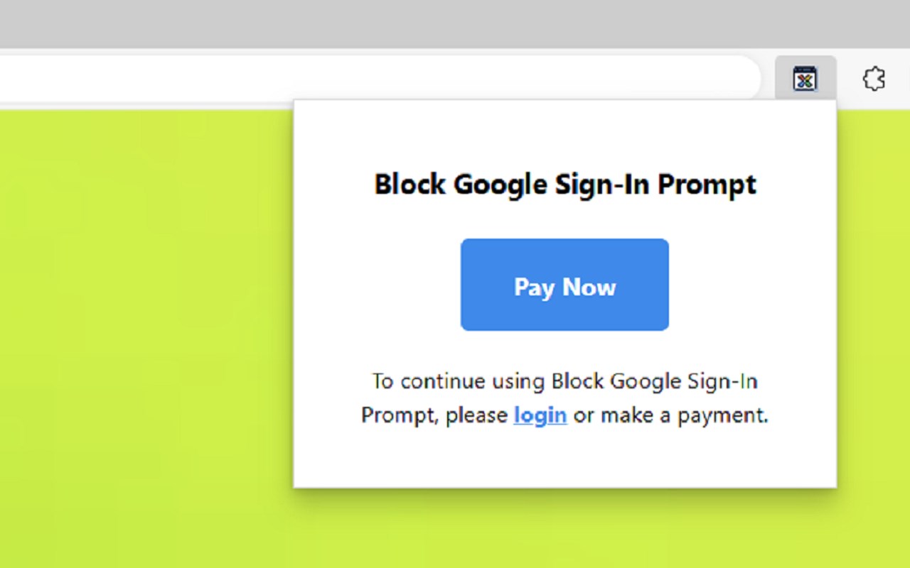
Task: Click the 'To continue using' message line
Action: pyautogui.click(x=565, y=381)
